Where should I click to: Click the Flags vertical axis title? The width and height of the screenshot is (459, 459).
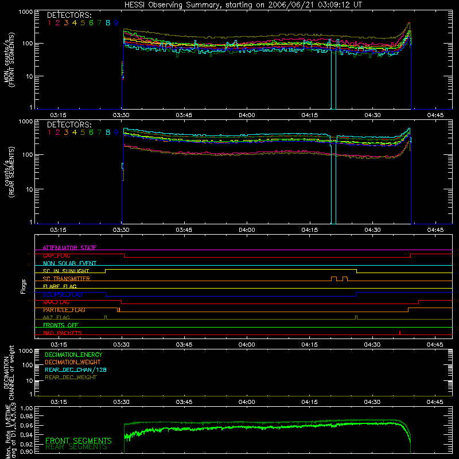(x=24, y=286)
